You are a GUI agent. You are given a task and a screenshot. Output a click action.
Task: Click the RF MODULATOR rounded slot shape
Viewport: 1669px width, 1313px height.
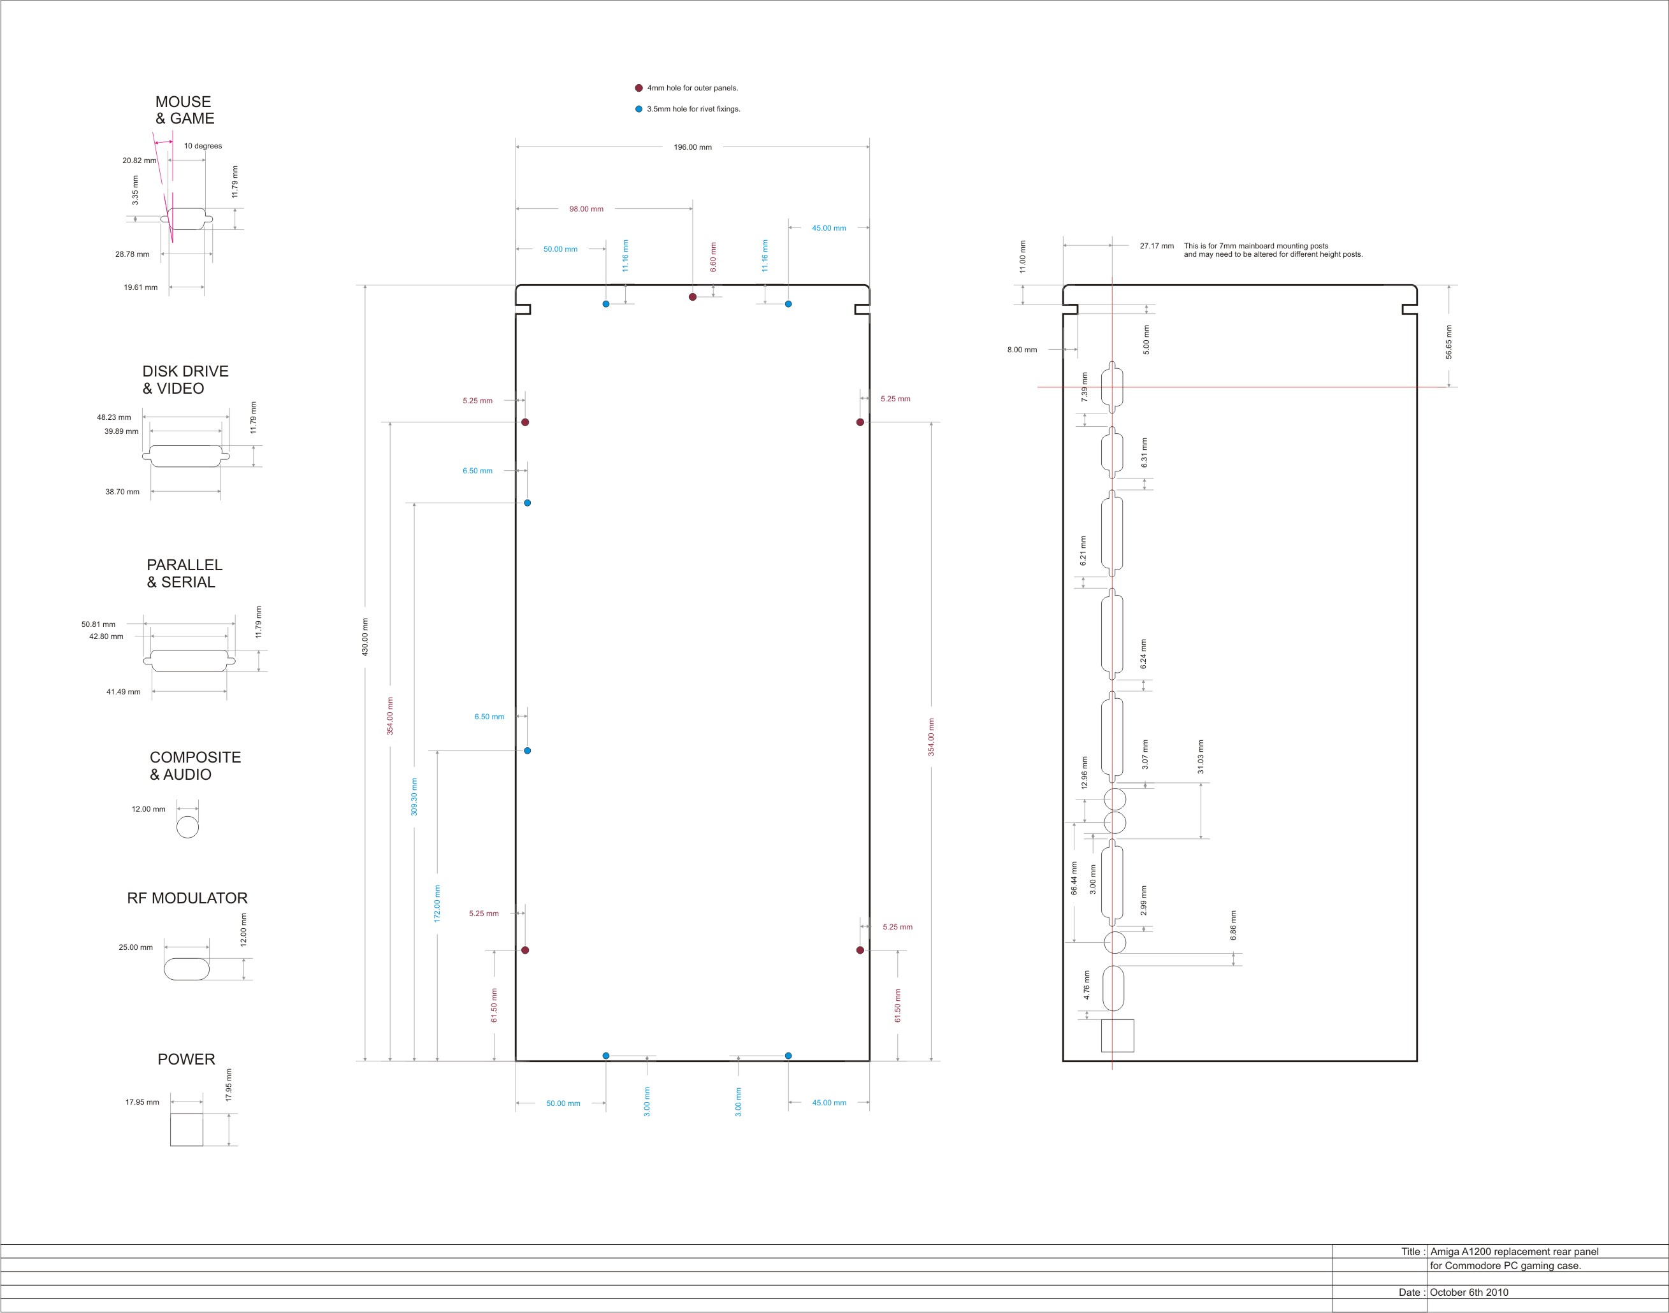(x=187, y=968)
